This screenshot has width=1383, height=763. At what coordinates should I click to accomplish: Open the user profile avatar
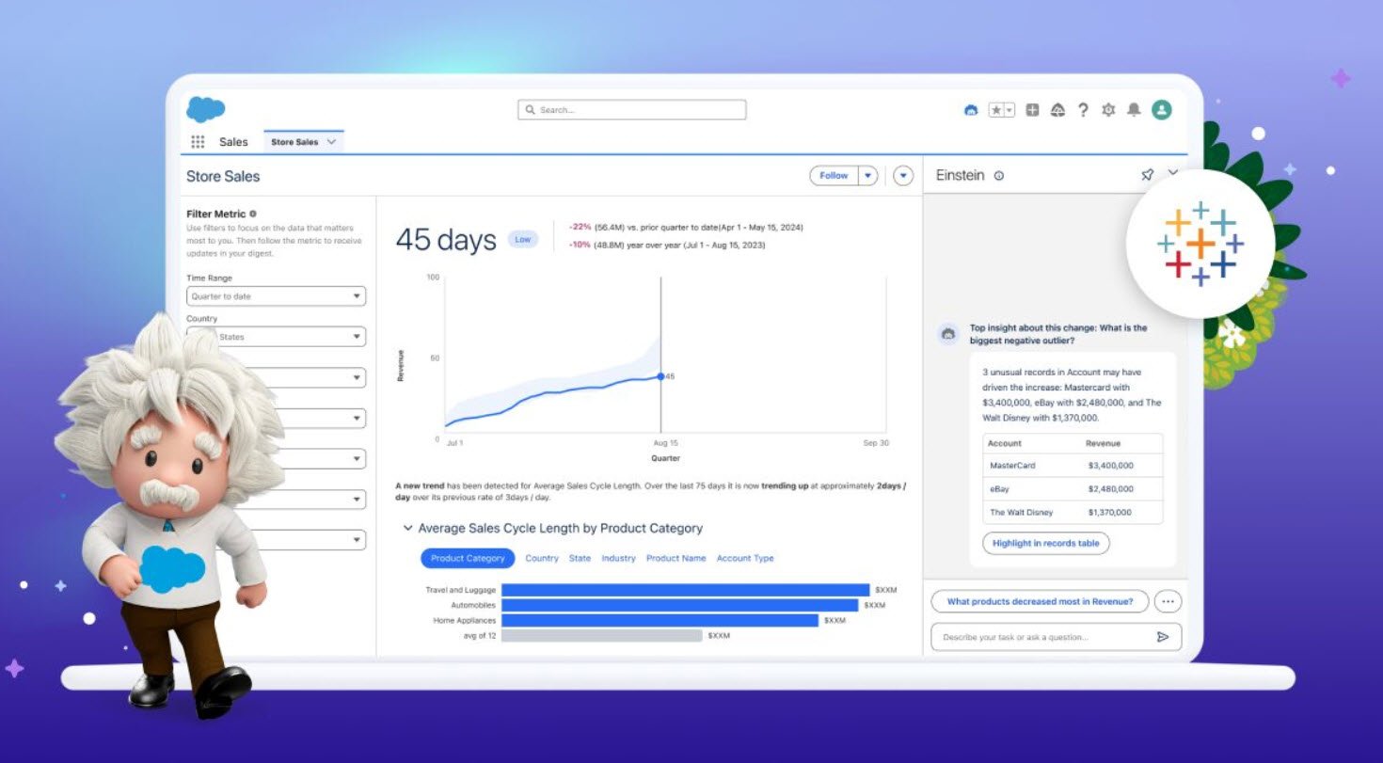coord(1162,110)
